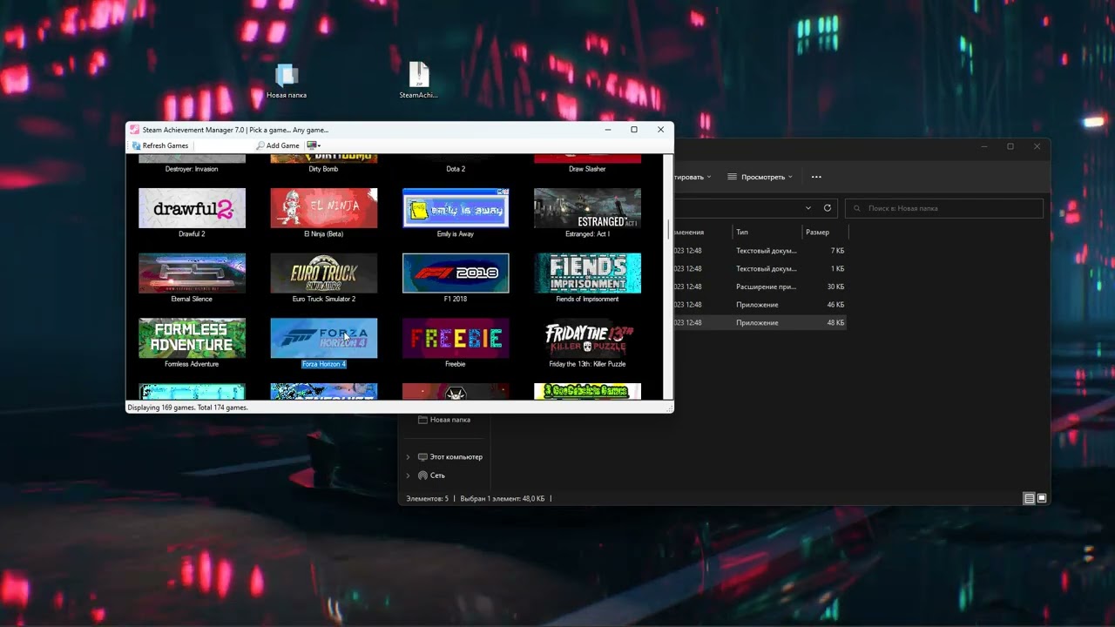Click 'Элементов: 5' in the Explorer status bar
Screen dimensions: 1115x627
(428, 499)
